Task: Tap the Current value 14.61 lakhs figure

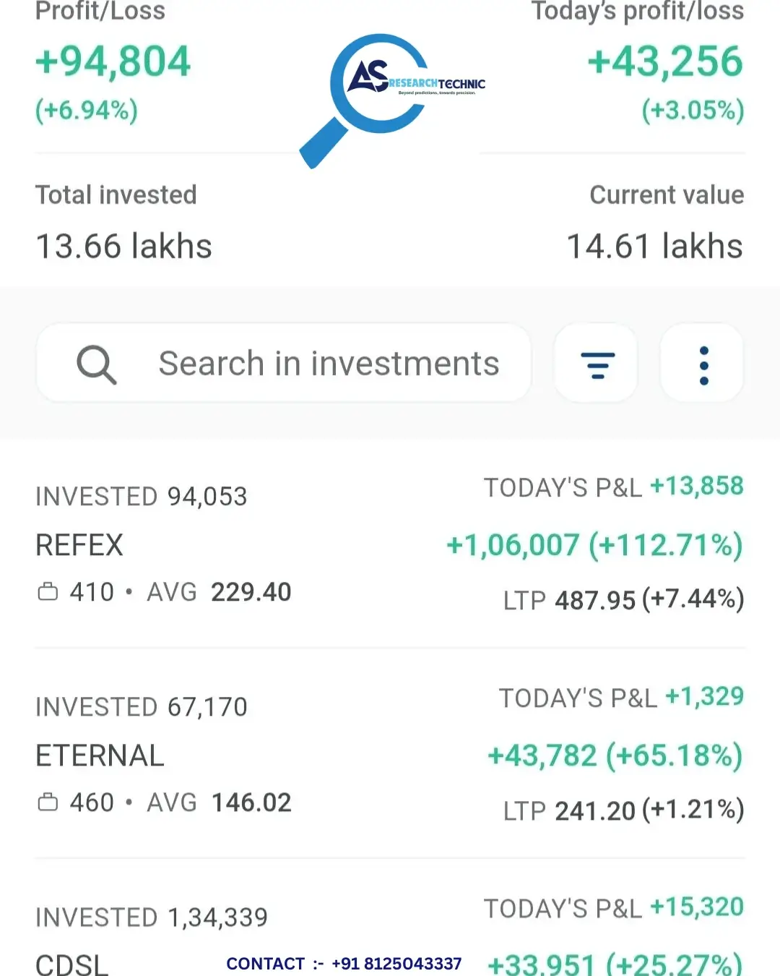Action: tap(655, 247)
